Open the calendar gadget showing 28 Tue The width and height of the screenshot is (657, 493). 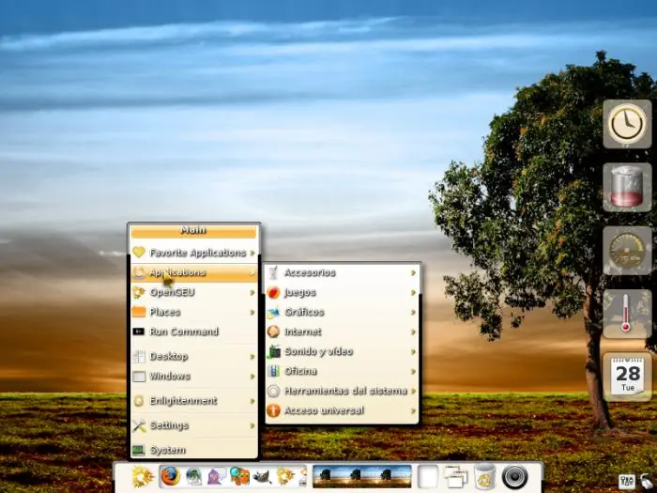tap(627, 377)
